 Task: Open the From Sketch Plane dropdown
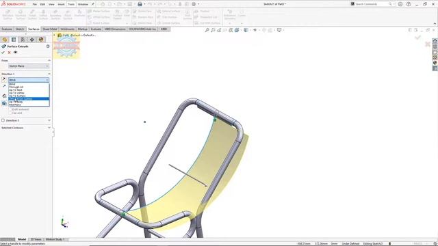point(29,66)
